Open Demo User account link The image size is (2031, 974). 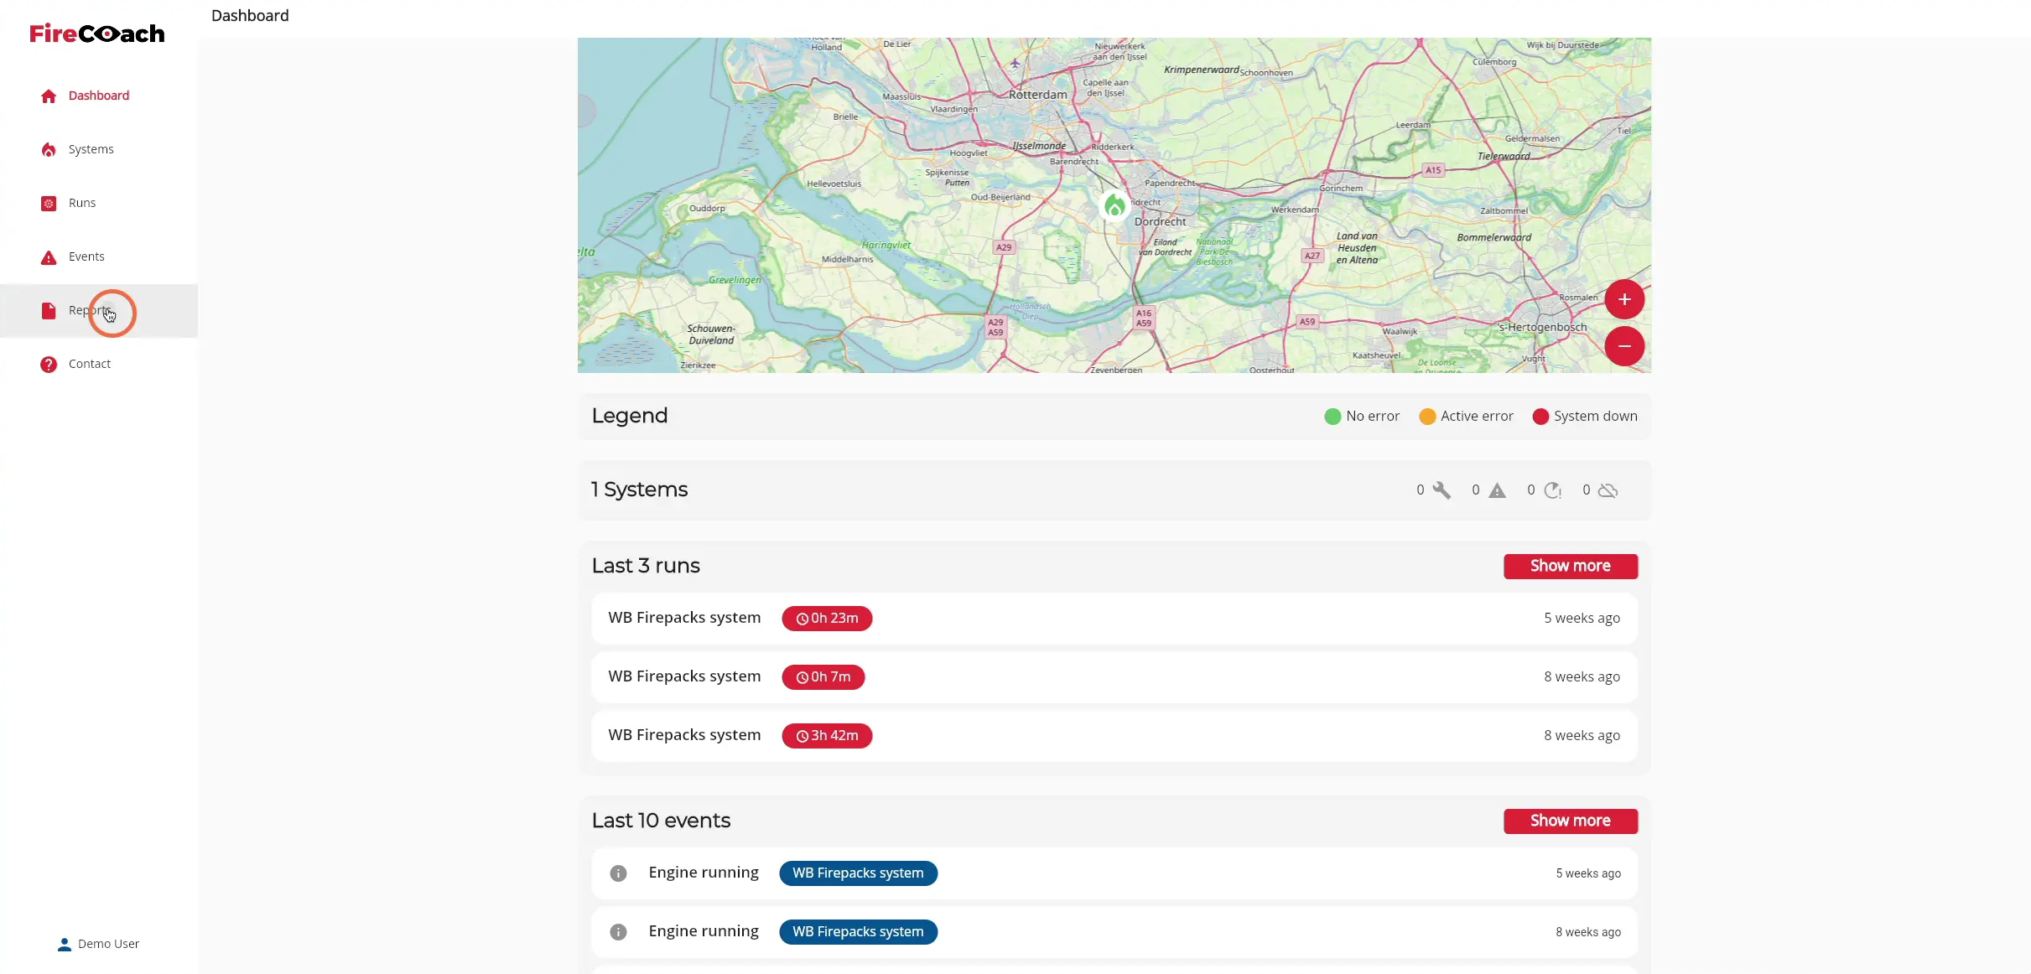[98, 944]
